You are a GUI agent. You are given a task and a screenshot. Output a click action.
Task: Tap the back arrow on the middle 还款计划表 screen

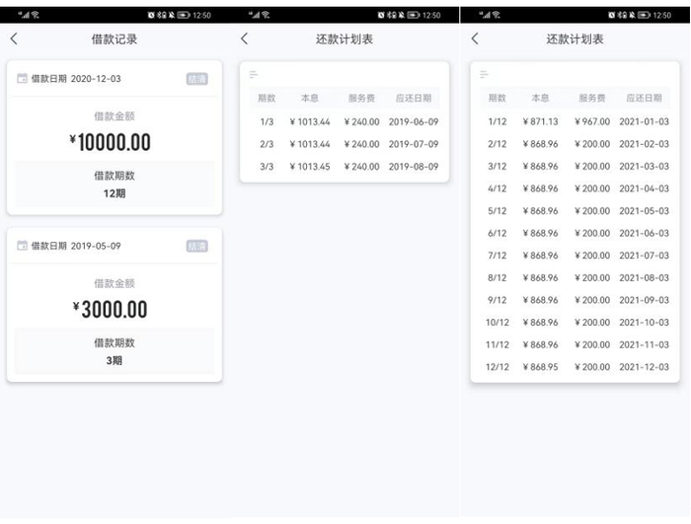coord(245,38)
